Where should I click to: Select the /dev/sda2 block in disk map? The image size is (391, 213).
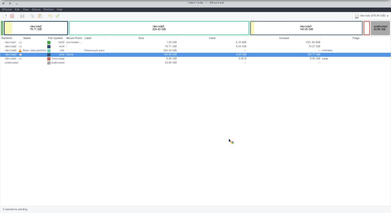click(36, 28)
